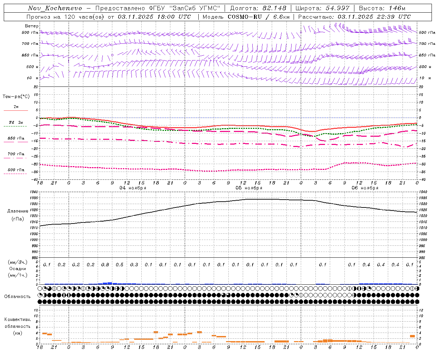The height and width of the screenshot is (350, 437).
Task: Click the '06 ноября' date label
Action: coord(365,188)
